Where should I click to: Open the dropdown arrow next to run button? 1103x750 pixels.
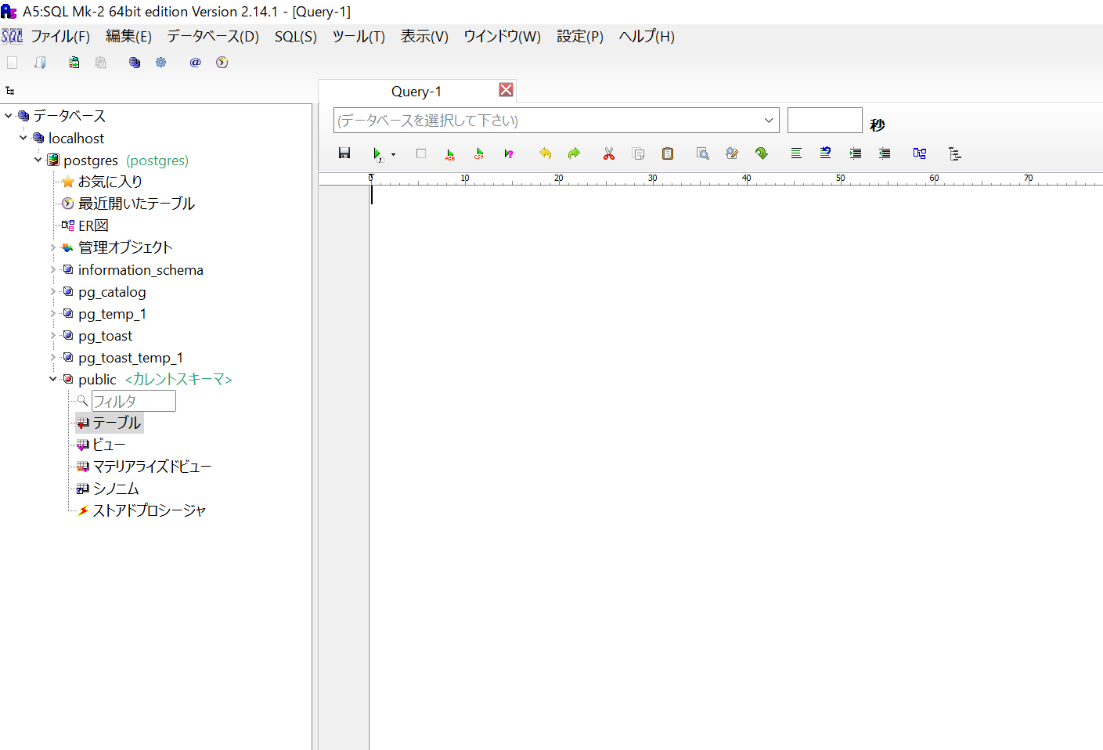coord(393,154)
